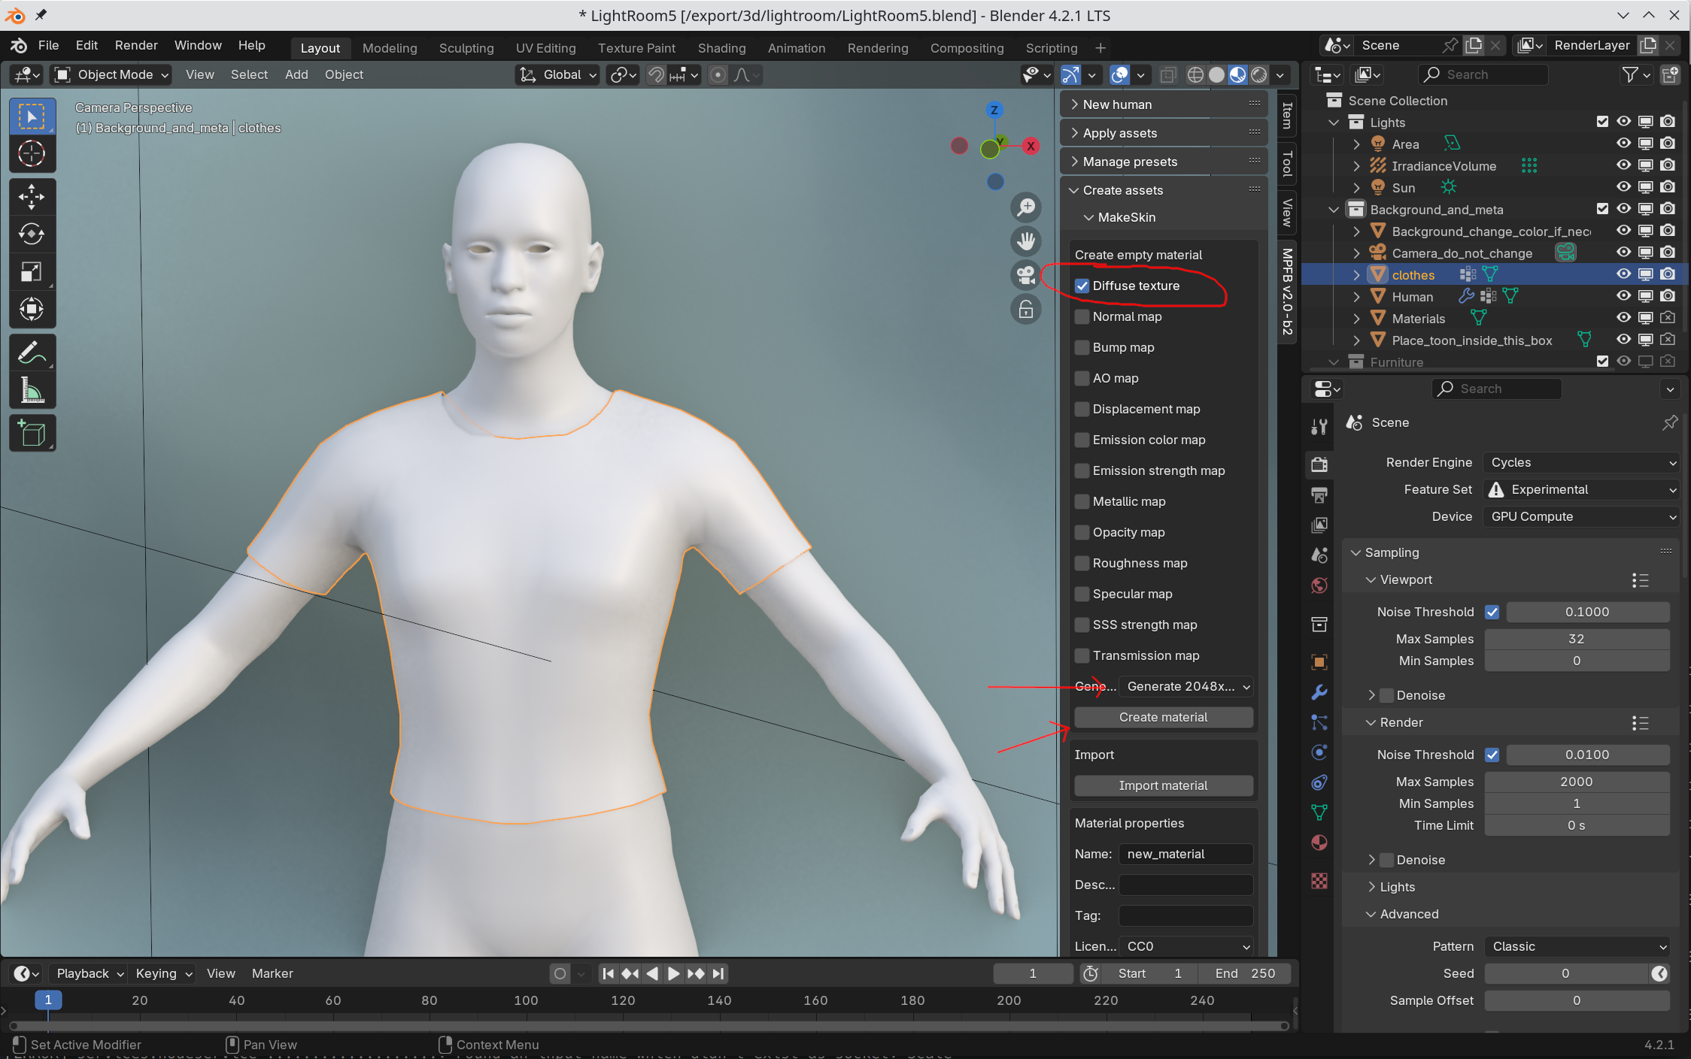Open Texture properties checker icon
The width and height of the screenshot is (1691, 1059).
click(x=1319, y=880)
